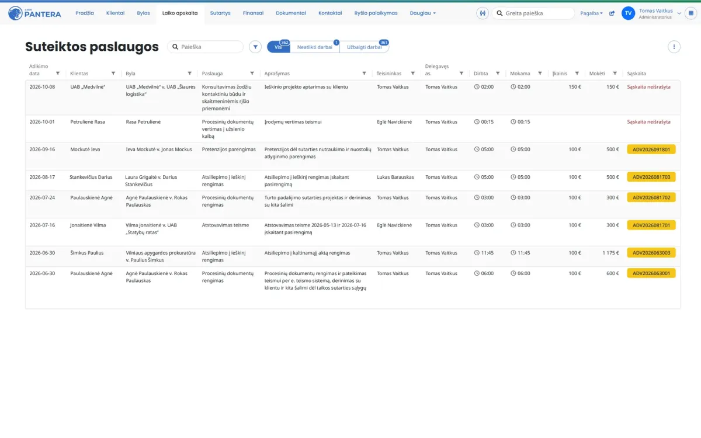Open the people icon button beside quick search
The image size is (701, 438).
(x=483, y=13)
